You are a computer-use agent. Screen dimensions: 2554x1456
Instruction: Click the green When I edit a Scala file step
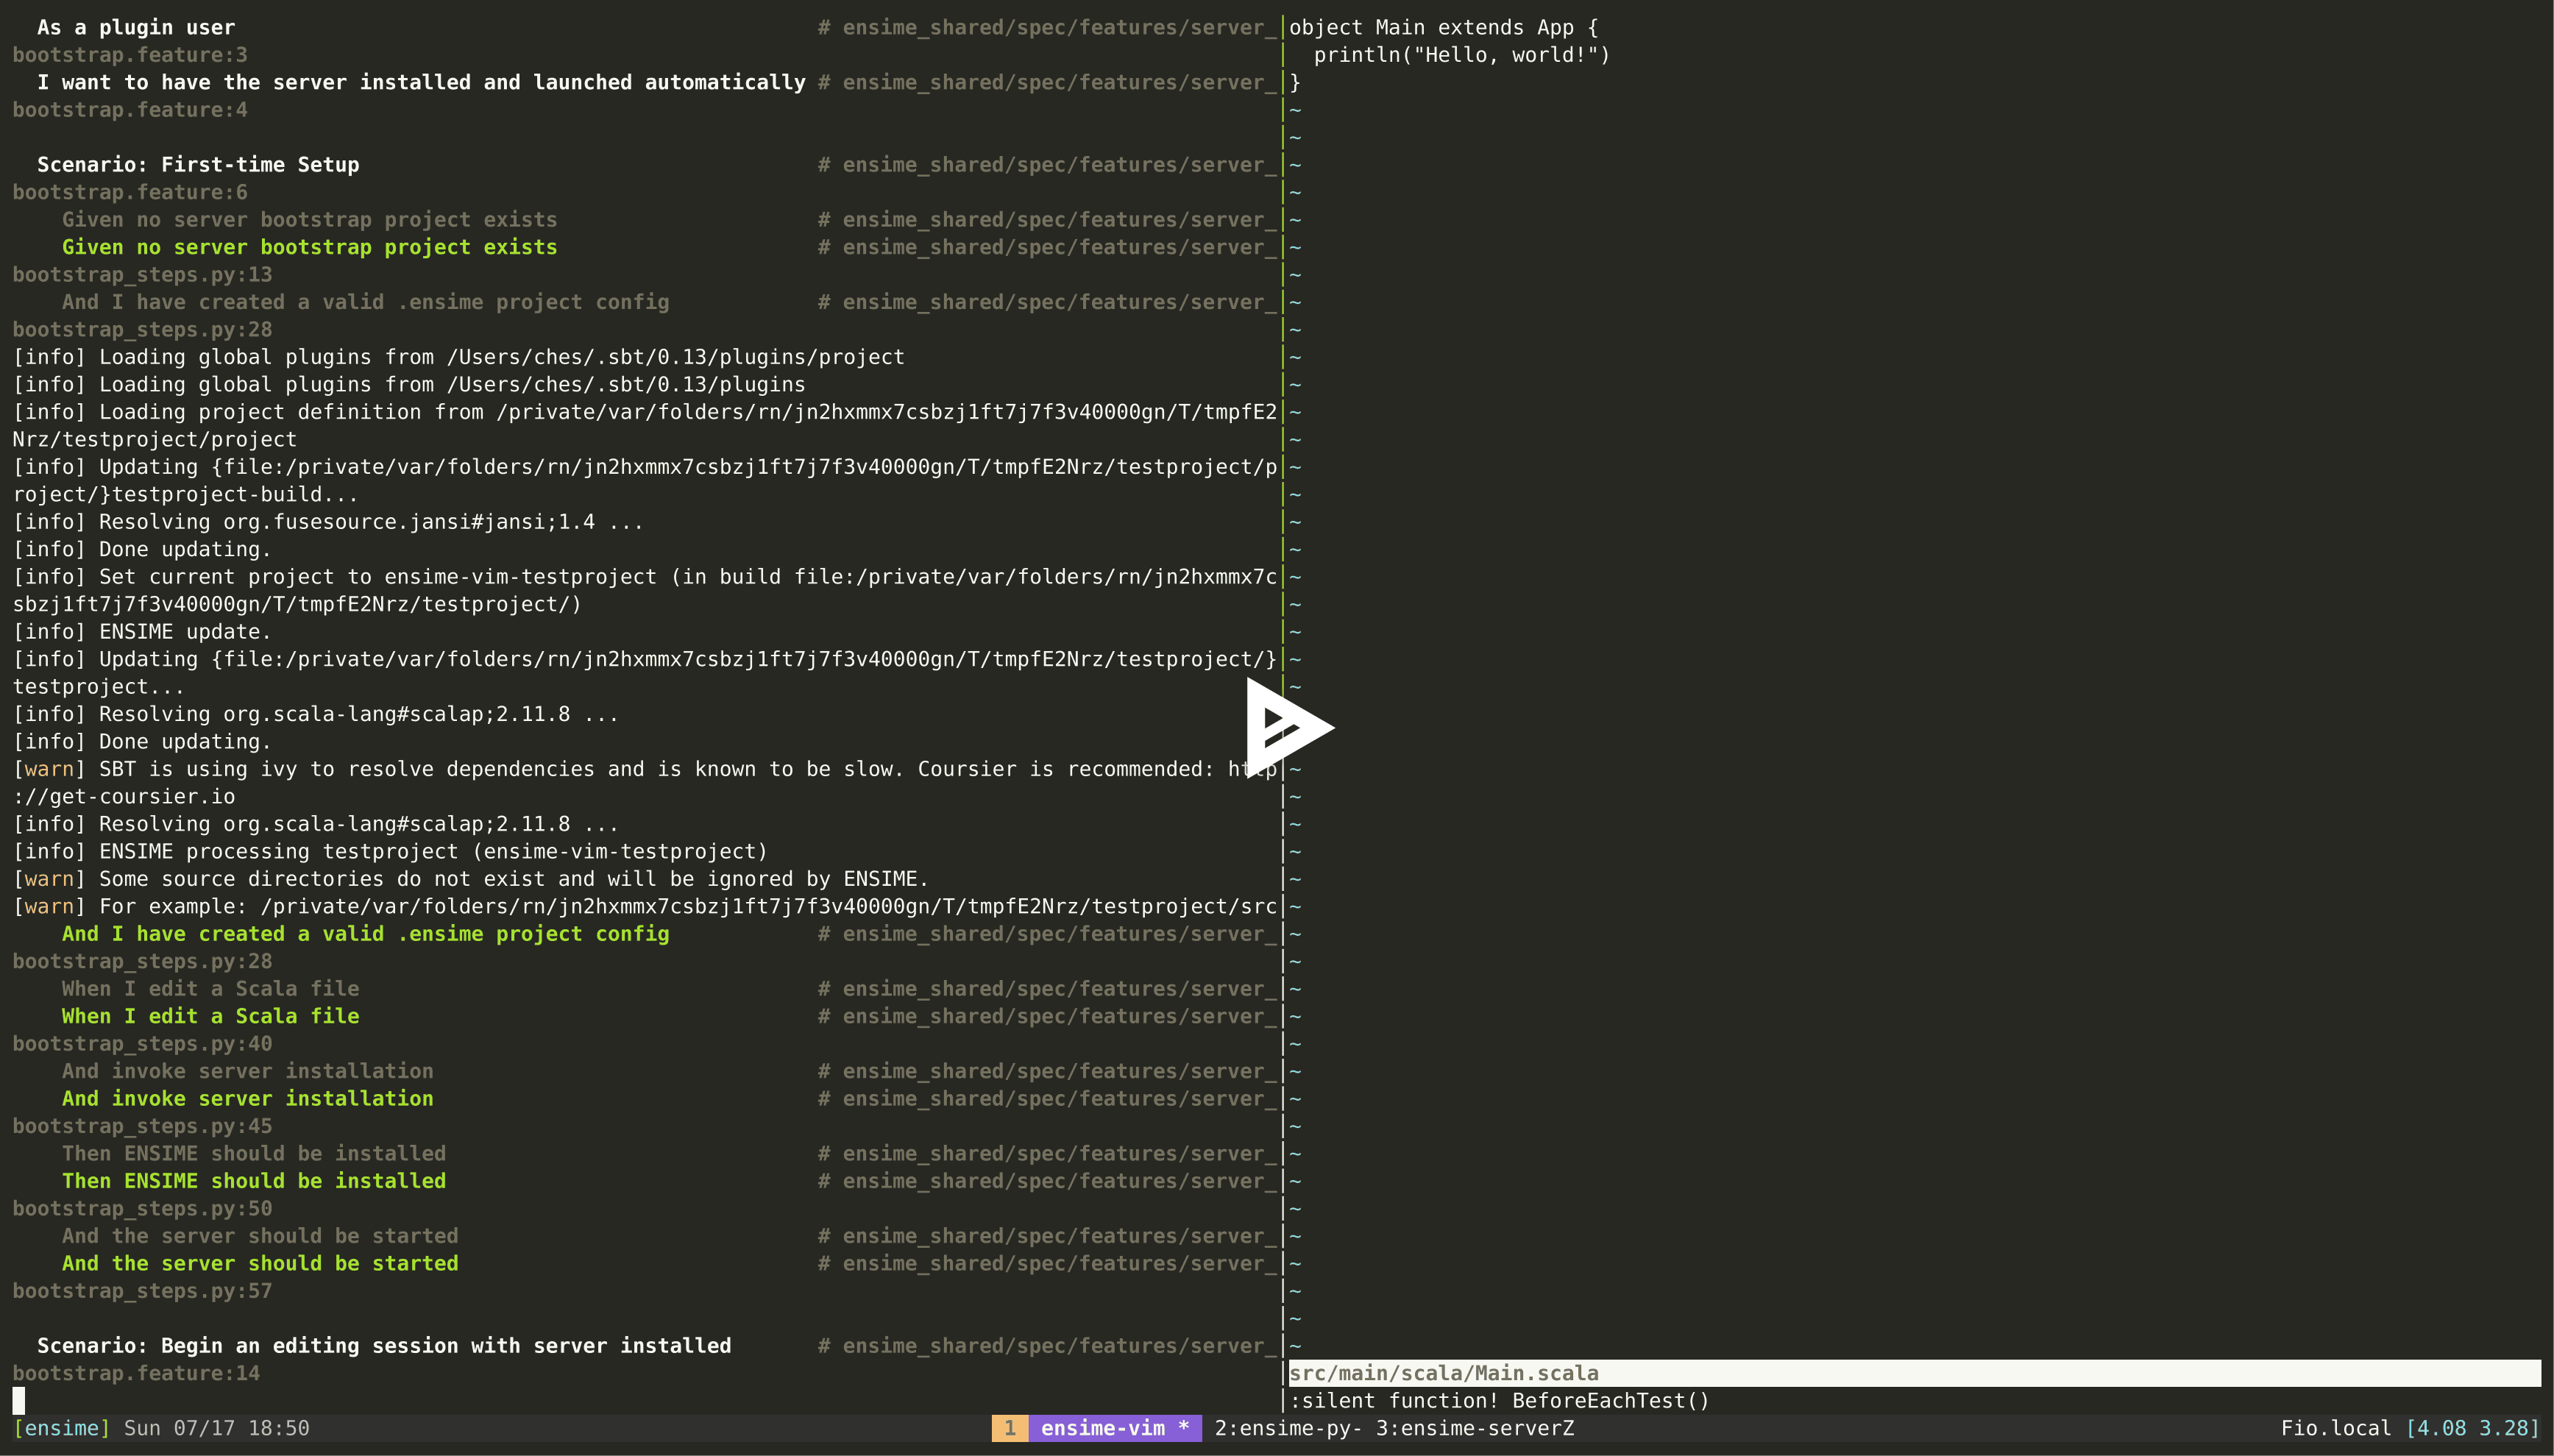(210, 1016)
